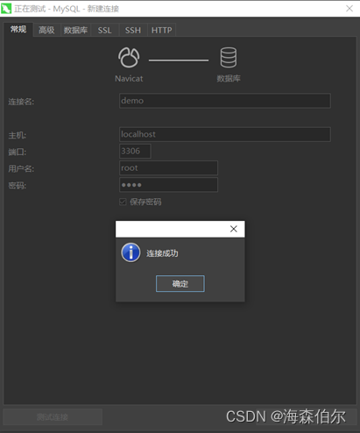The image size is (360, 433).
Task: Click the Navicat app icon in title bar
Action: pos(6,9)
